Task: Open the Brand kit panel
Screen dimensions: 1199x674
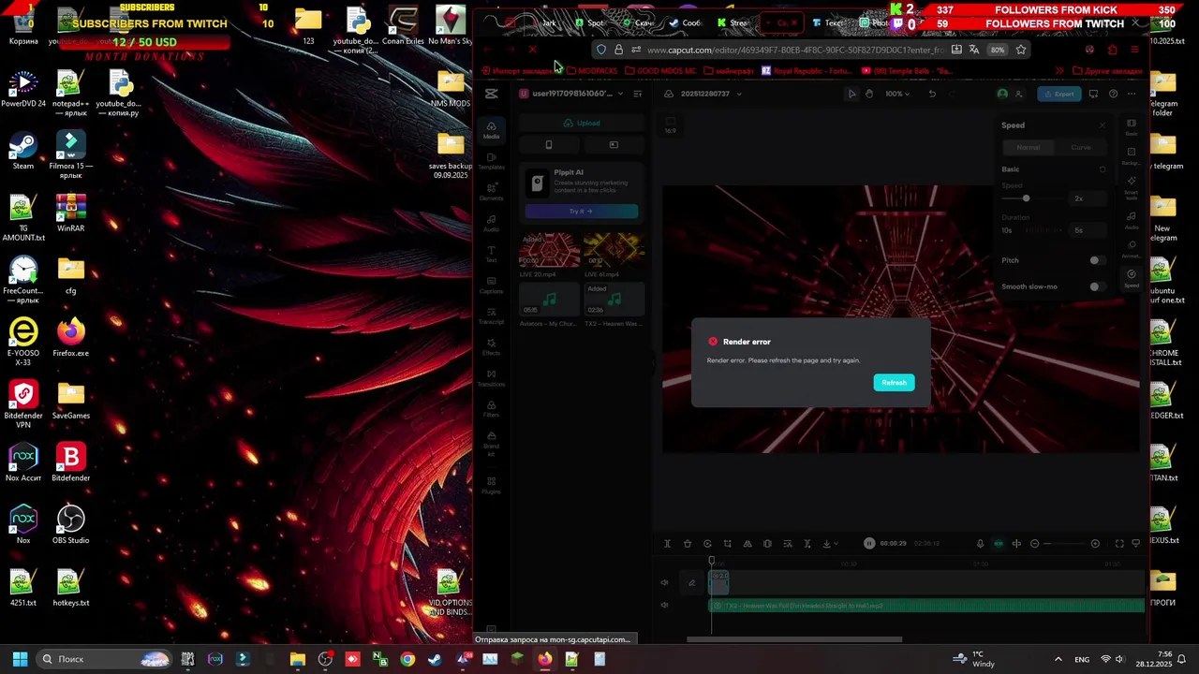Action: click(x=491, y=442)
